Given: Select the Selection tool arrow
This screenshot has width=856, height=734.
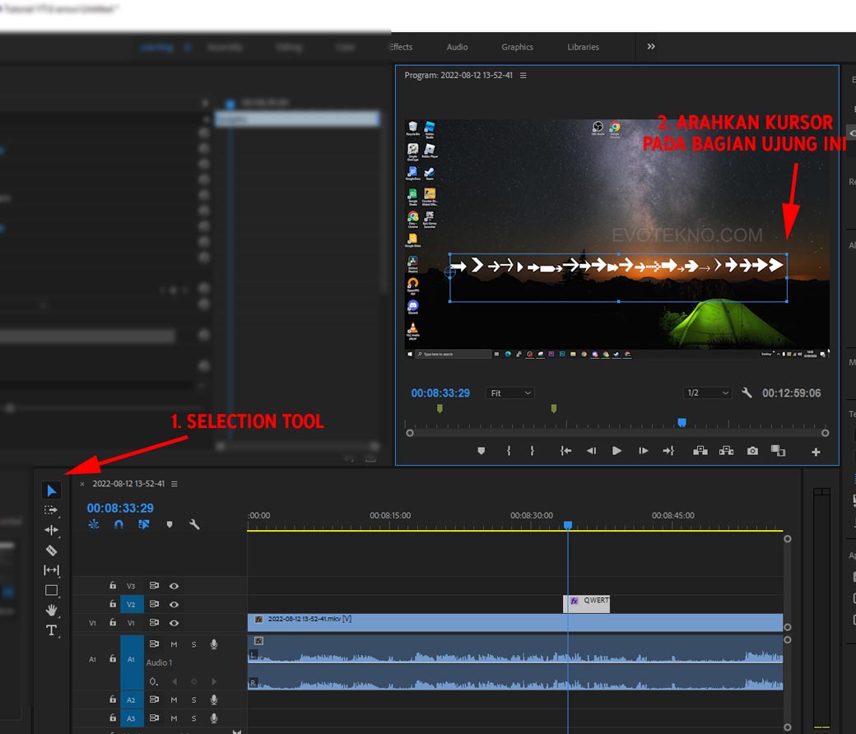Looking at the screenshot, I should 51,490.
